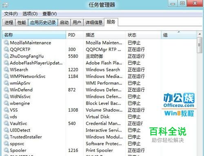
Task: Click the wmiApSrv service gear icon
Action: [x=6, y=83]
